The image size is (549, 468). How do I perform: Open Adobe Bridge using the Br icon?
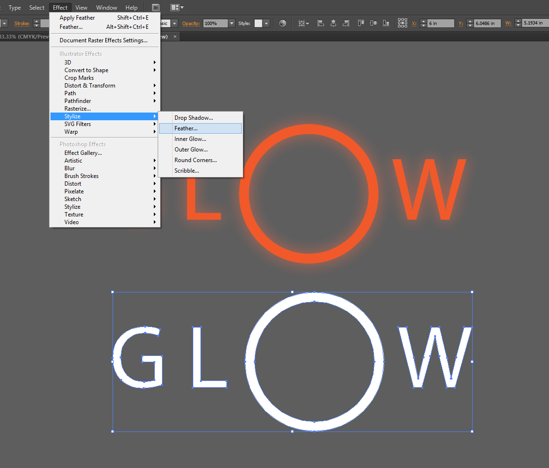point(155,7)
